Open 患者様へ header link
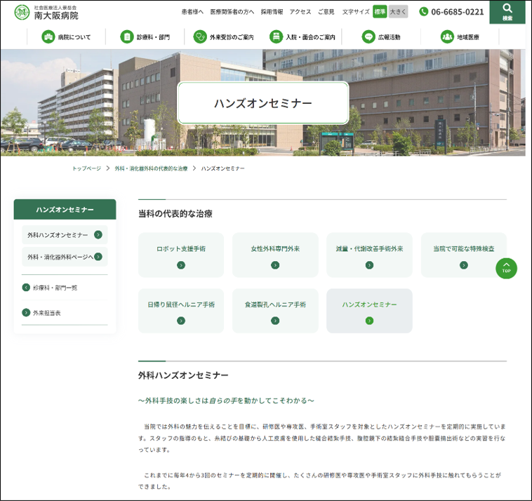 [x=192, y=12]
